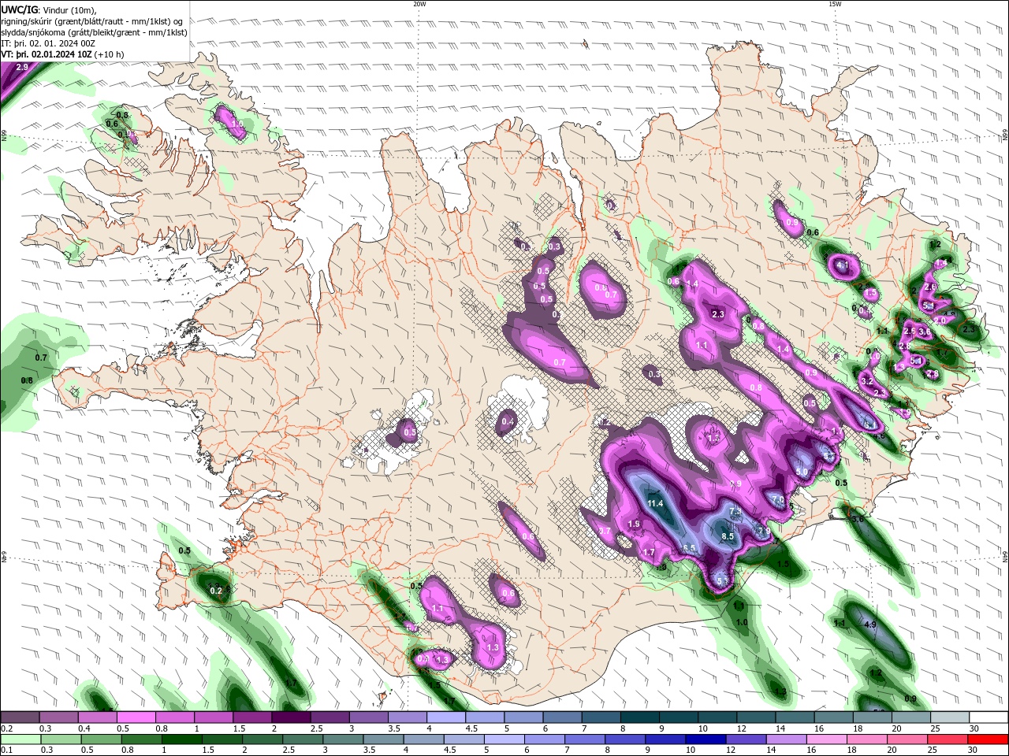Image resolution: width=1009 pixels, height=756 pixels.
Task: Select bottom legend deep blue swatch labeled 10
Action: [706, 739]
